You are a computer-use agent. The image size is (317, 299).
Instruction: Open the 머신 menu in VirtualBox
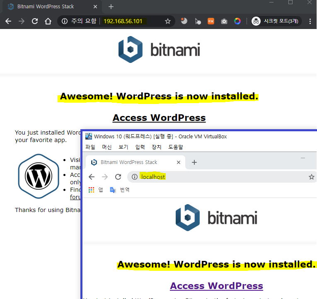107,147
